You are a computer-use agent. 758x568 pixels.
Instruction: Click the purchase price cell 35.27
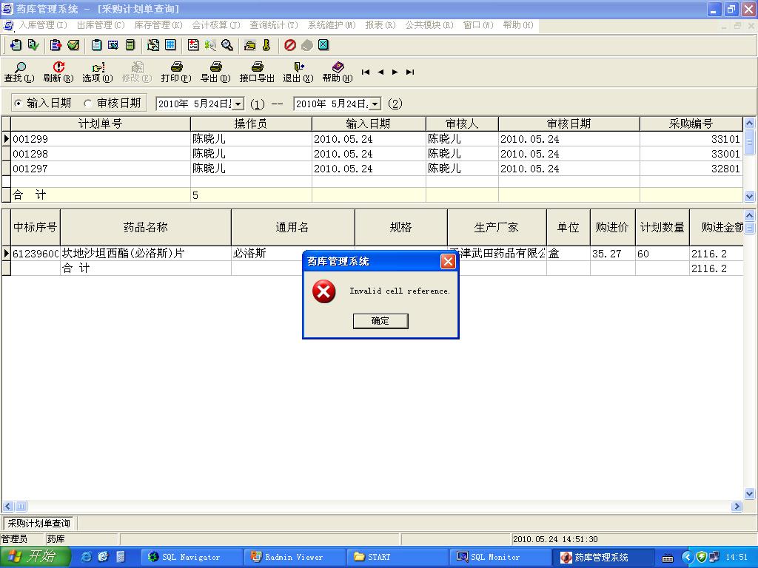click(x=612, y=254)
